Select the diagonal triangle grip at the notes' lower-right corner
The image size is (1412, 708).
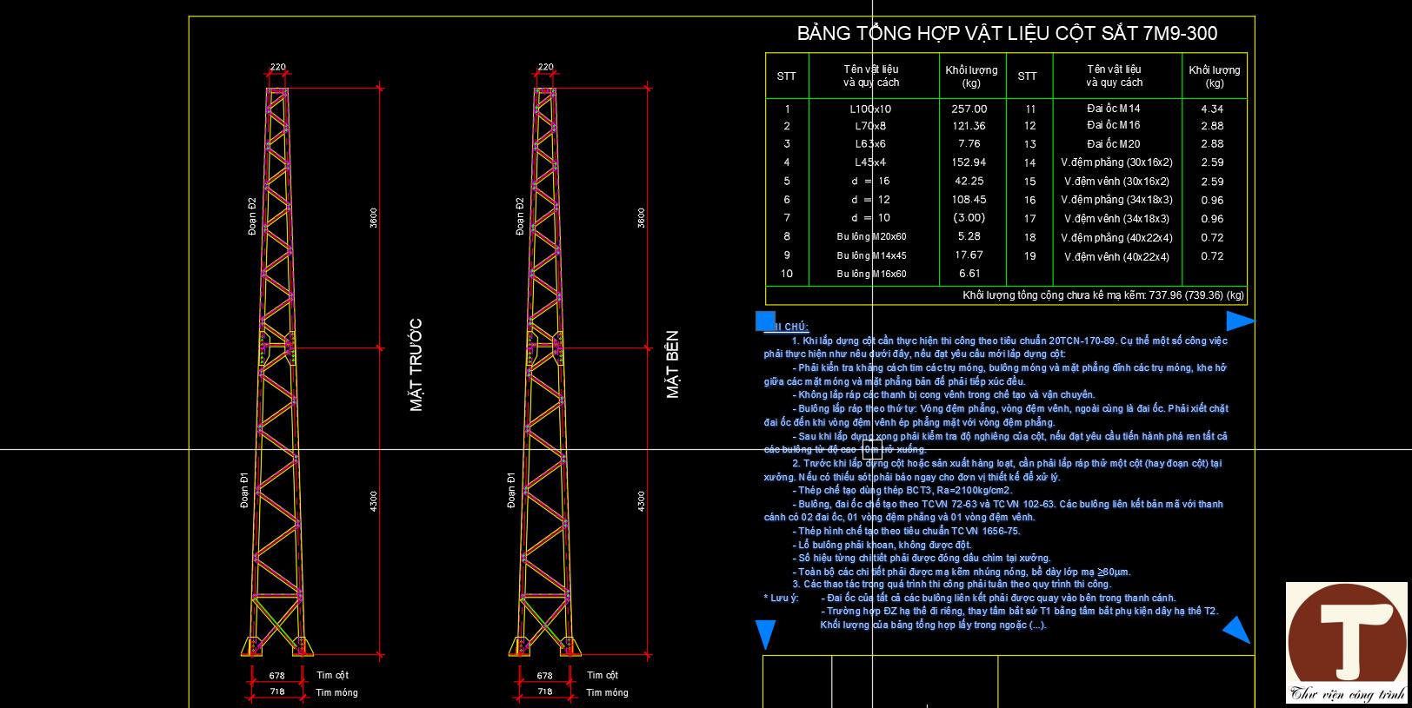(x=1237, y=630)
